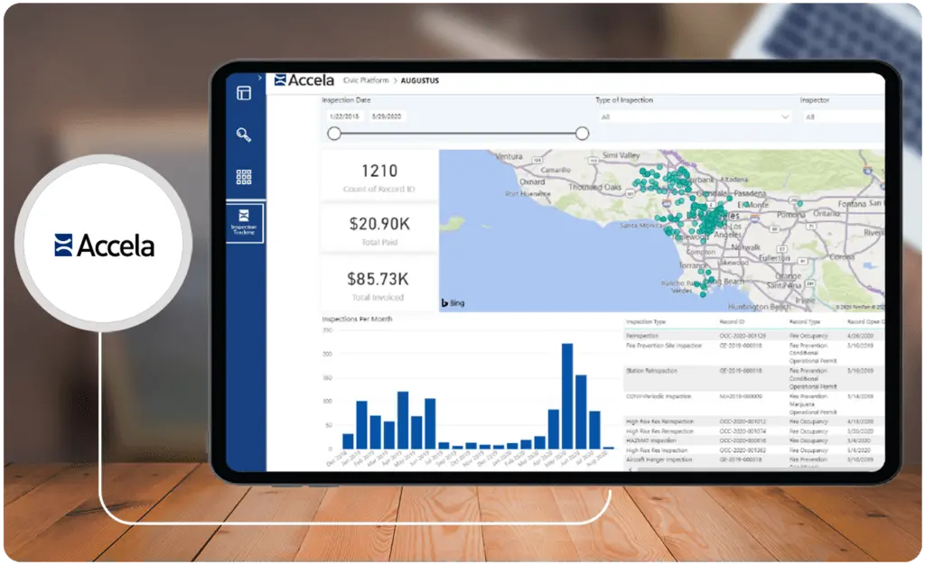The image size is (925, 565).
Task: Open the layout panel icon in sidebar
Action: pos(244,93)
